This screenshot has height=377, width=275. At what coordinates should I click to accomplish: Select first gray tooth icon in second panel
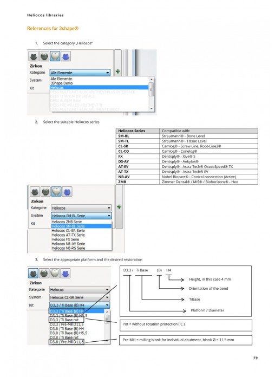pyautogui.click(x=35, y=192)
